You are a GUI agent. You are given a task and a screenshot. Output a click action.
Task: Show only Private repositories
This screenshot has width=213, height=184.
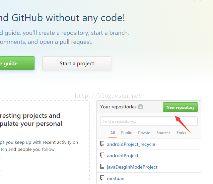coord(144,133)
